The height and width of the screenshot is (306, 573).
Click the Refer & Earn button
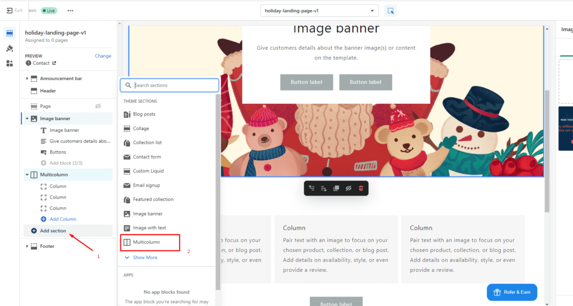(x=512, y=292)
